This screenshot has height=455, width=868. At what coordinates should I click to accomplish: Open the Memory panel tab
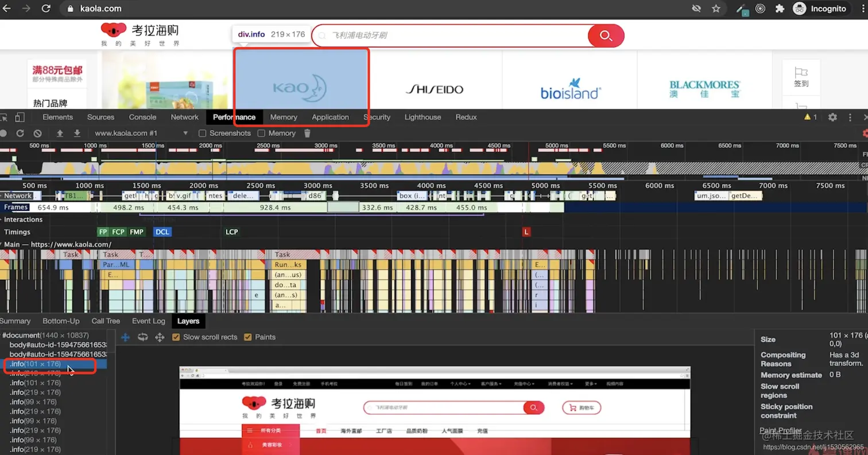pos(284,117)
